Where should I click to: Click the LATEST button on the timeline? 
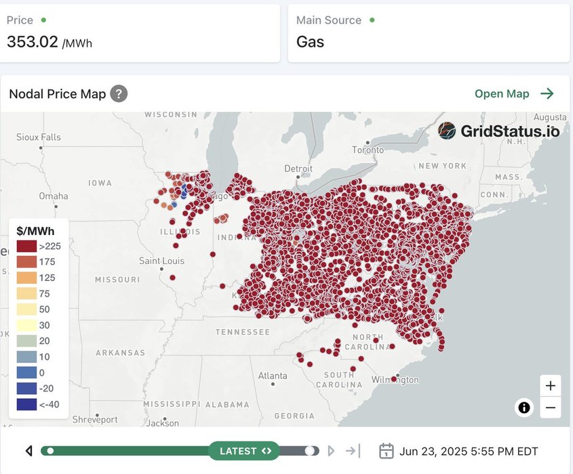[x=245, y=451]
